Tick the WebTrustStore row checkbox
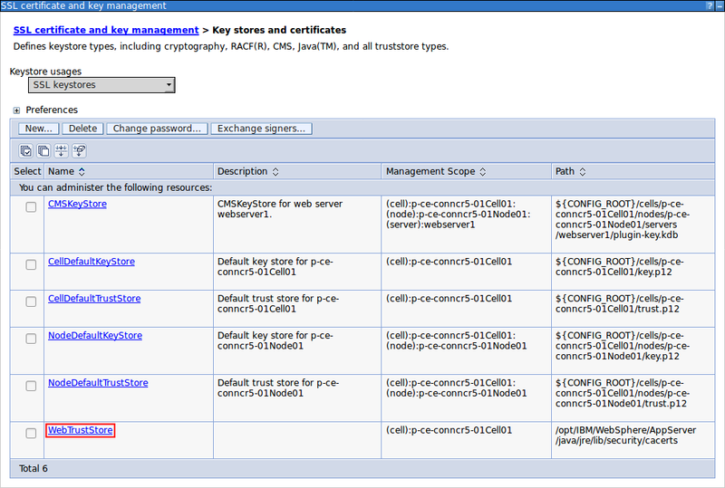 [x=31, y=433]
